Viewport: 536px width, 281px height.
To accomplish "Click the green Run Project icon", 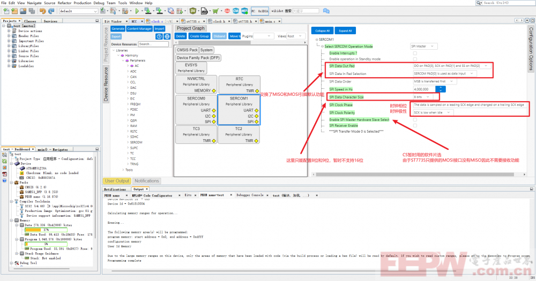I will (x=137, y=11).
